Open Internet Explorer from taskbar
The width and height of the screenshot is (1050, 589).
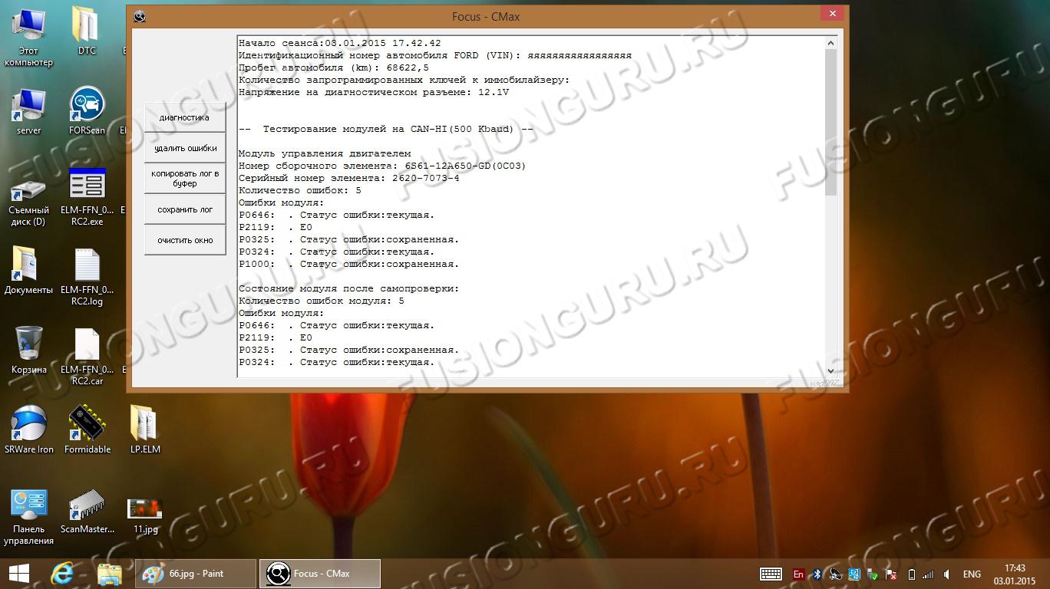62,574
